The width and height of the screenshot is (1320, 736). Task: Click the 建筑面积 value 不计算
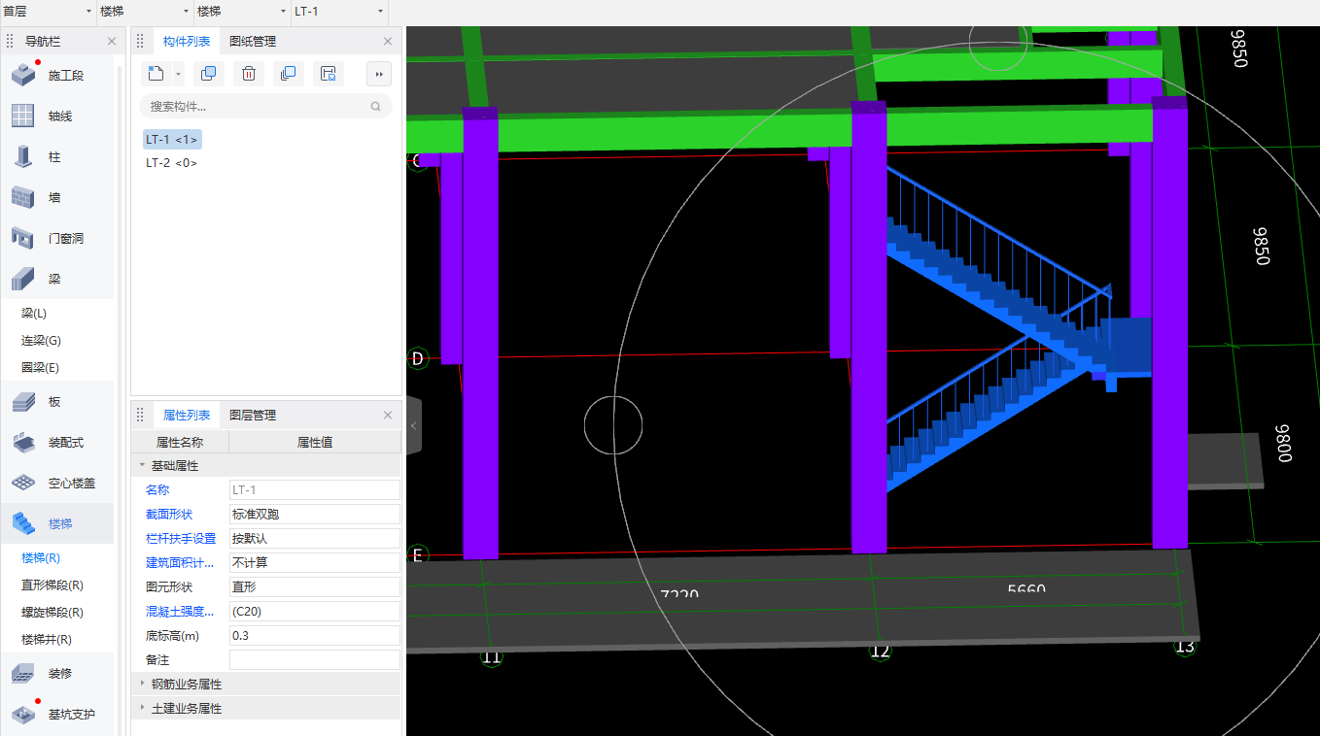coord(315,563)
